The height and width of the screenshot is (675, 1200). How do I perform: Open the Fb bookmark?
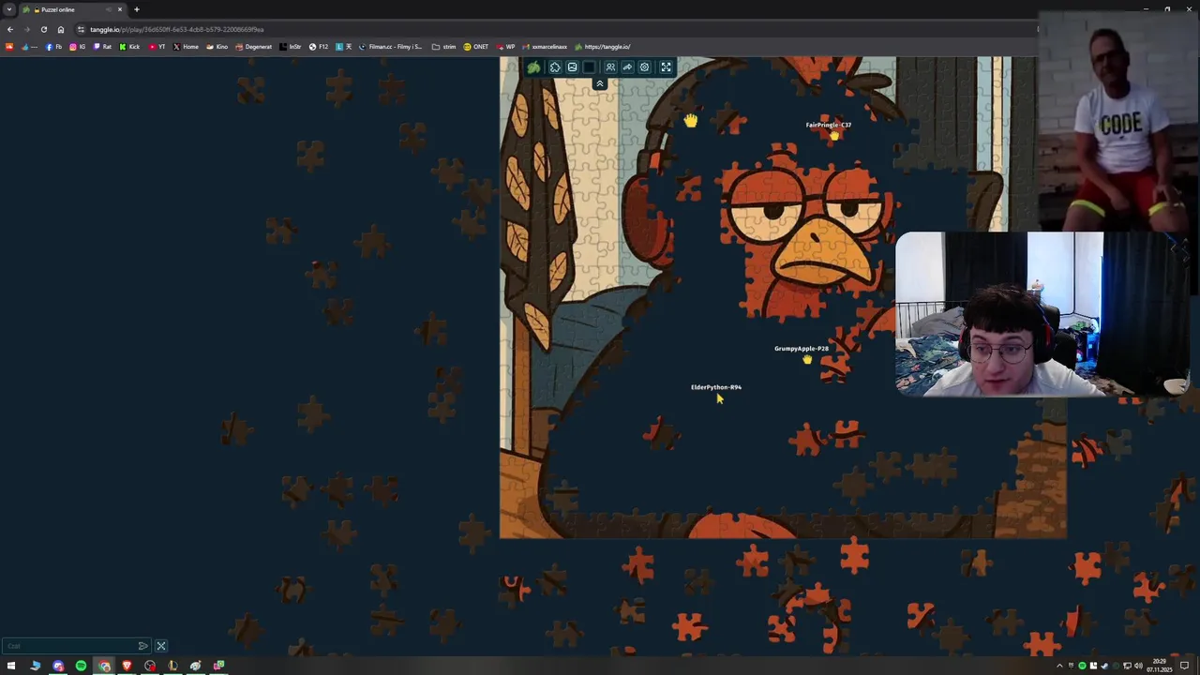click(x=54, y=47)
